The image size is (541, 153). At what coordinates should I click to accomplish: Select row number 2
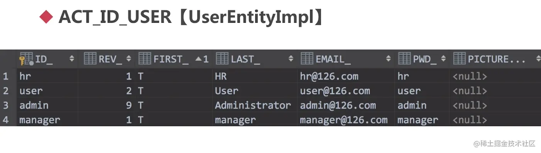5,91
